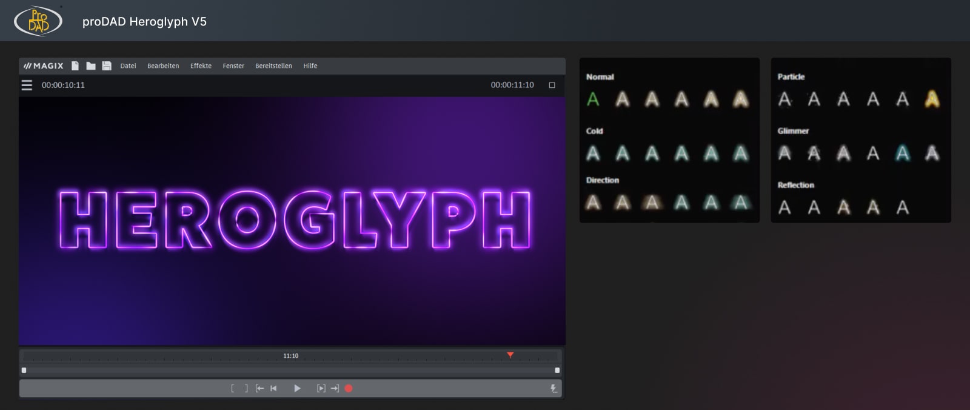Screen dimensions: 970x410
Task: Select the second Glimmer style preset
Action: coord(814,153)
